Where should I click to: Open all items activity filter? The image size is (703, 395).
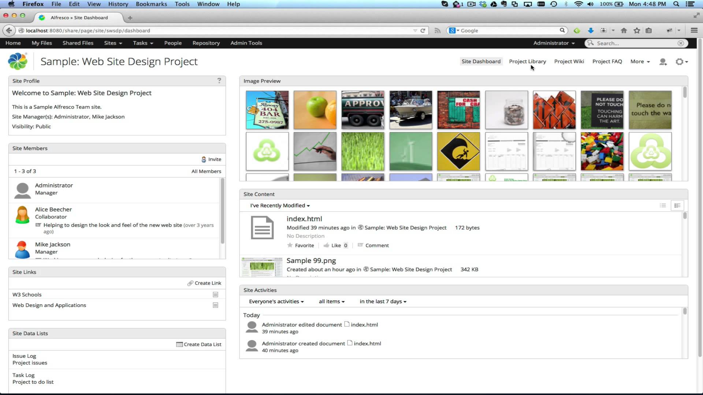pyautogui.click(x=331, y=301)
